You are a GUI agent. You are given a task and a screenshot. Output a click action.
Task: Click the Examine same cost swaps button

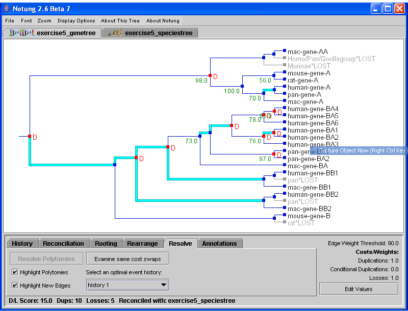pos(127,259)
